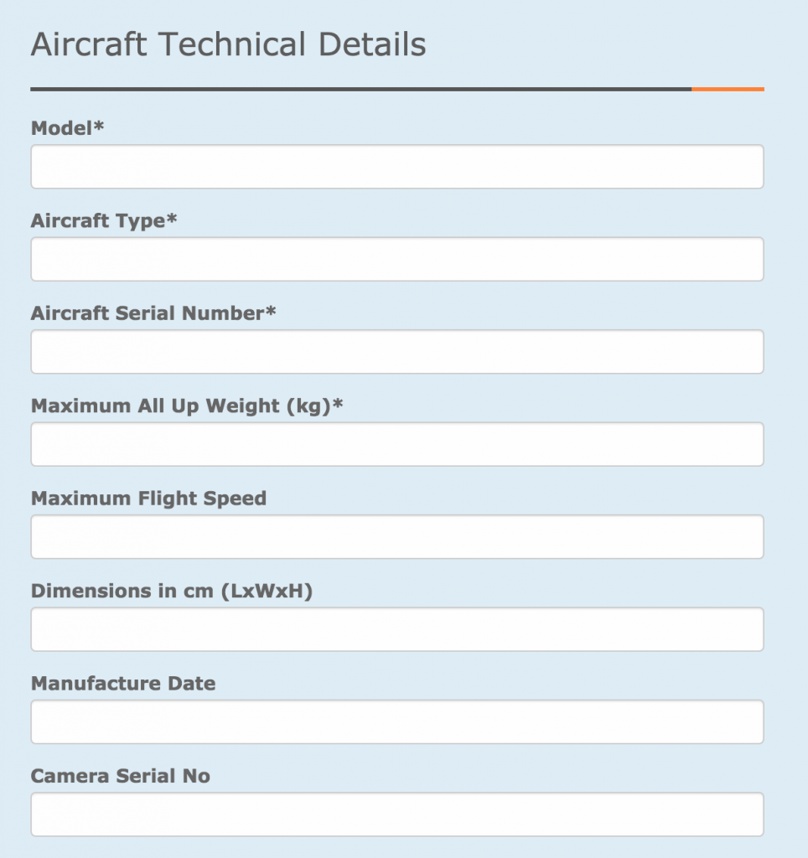This screenshot has width=808, height=858.
Task: Click the Maximum All Up Weight input
Action: [396, 444]
